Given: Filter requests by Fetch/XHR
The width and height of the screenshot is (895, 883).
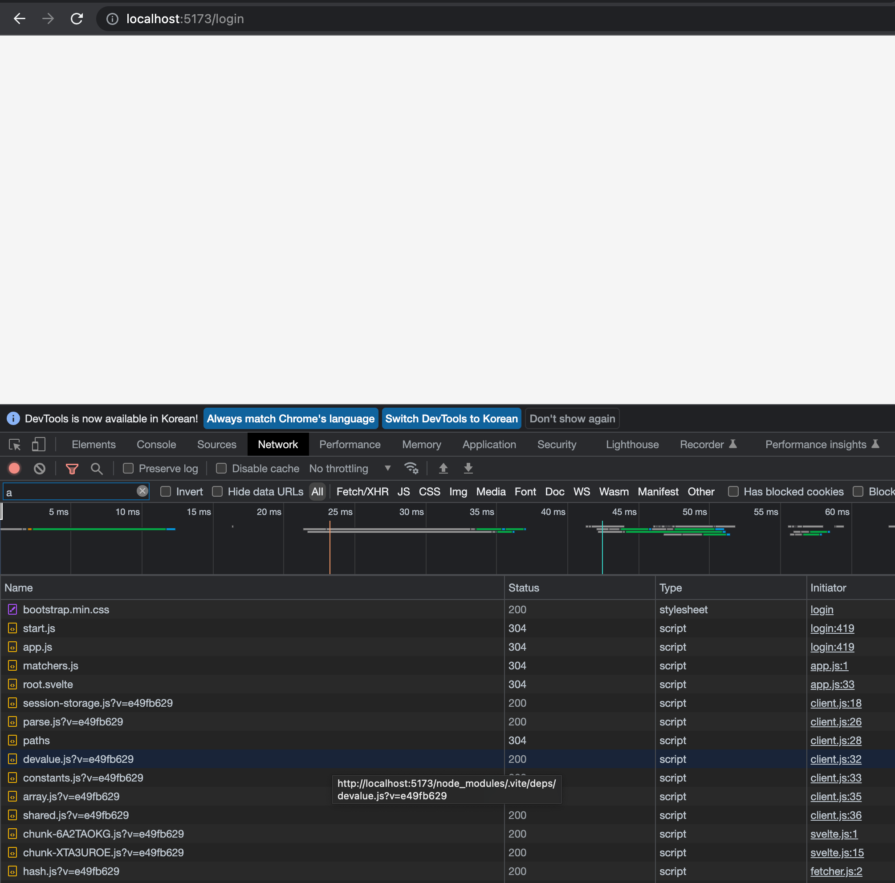Looking at the screenshot, I should (x=362, y=492).
